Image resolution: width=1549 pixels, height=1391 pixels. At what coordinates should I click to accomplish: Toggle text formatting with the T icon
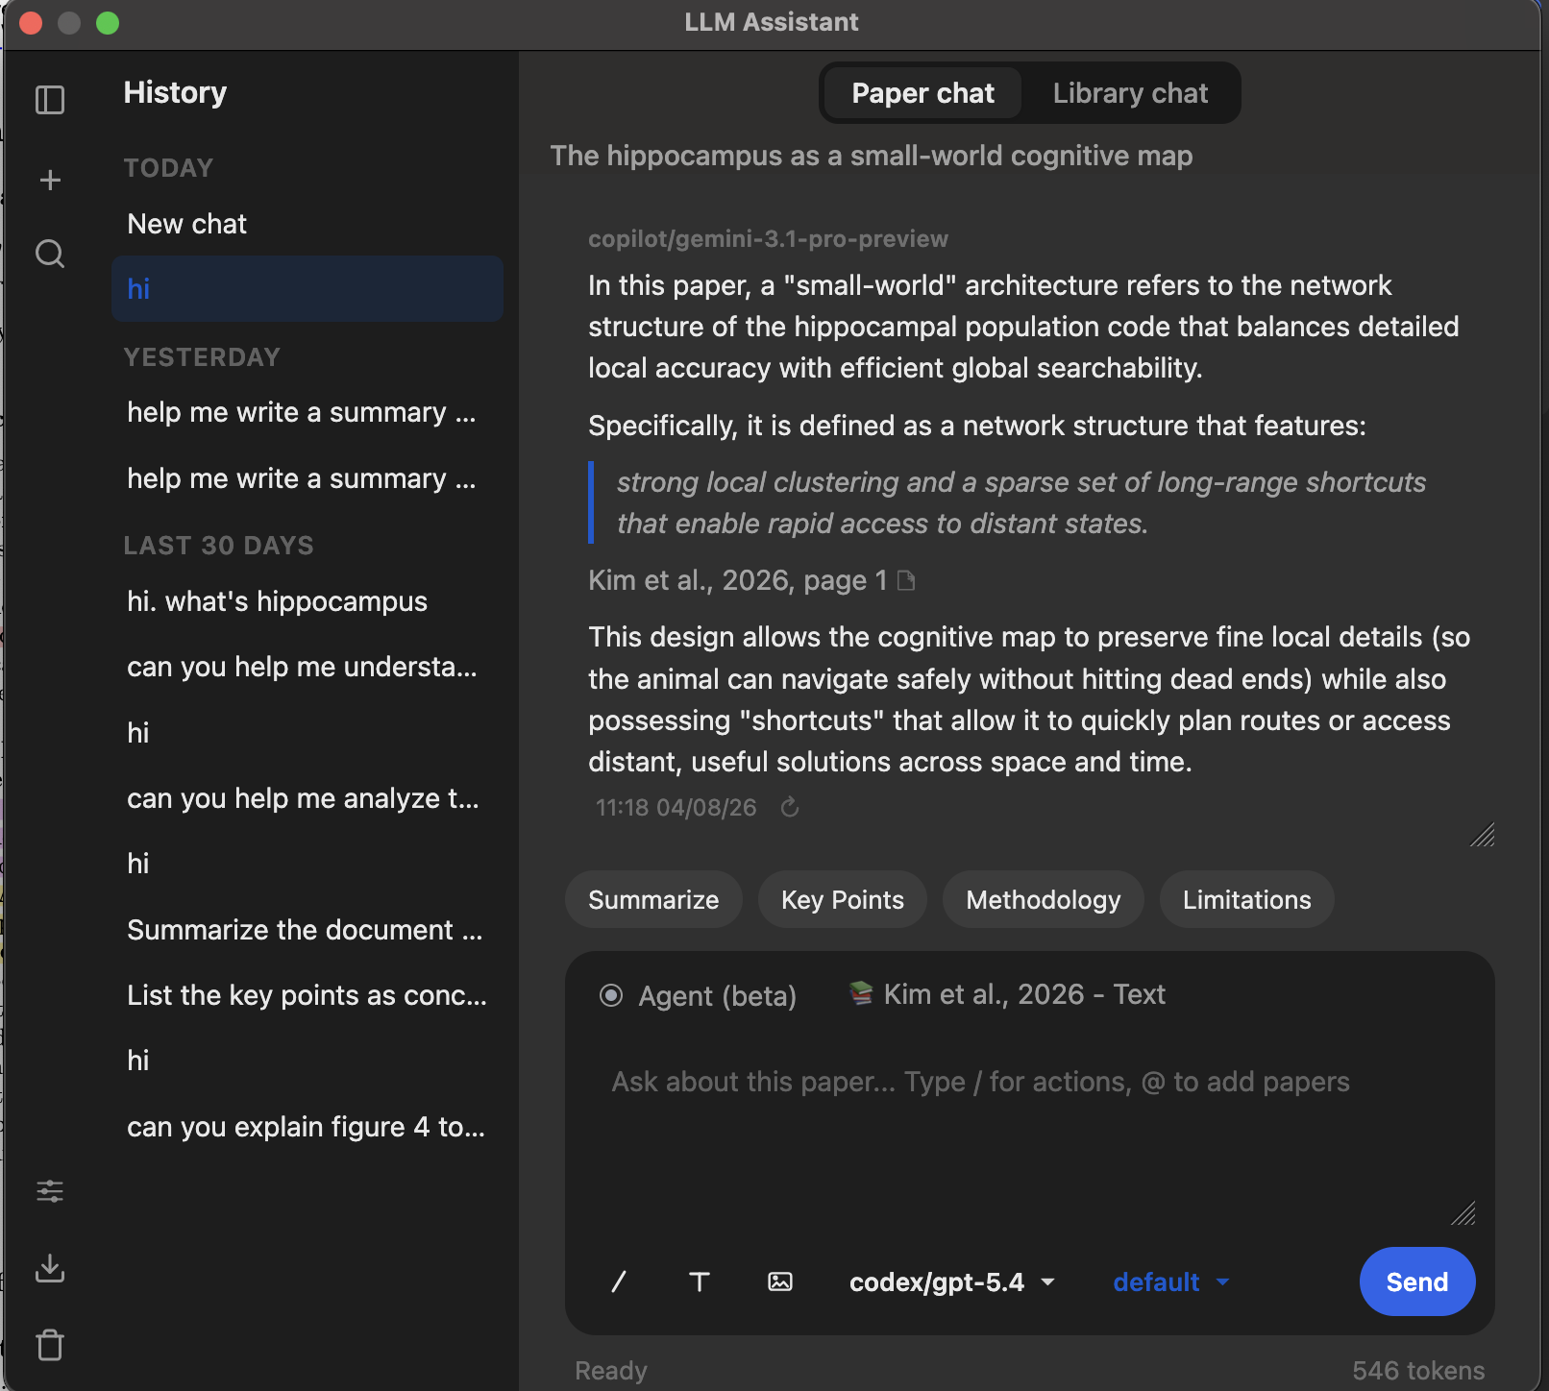tap(700, 1281)
